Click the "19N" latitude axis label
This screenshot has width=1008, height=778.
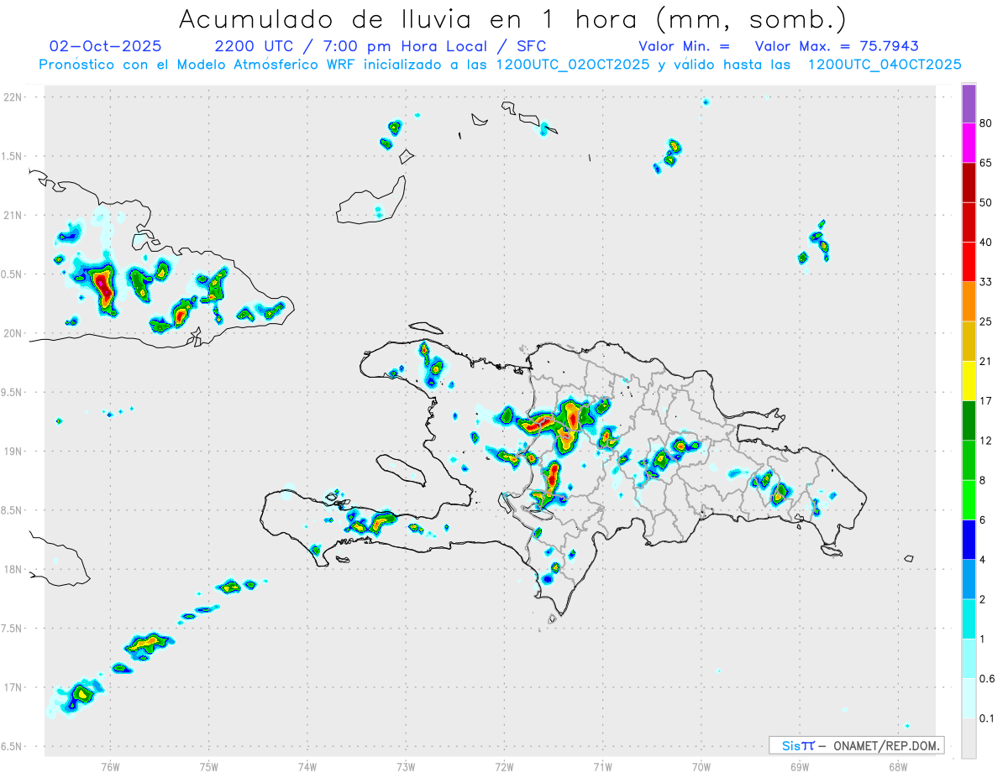click(x=13, y=452)
